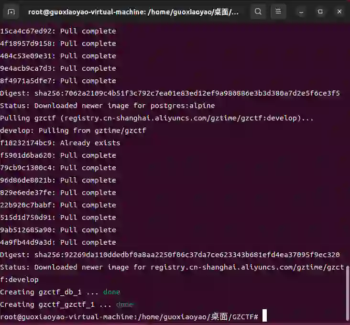Viewport: 350px width, 325px height.
Task: Click the '4a9fb44d9a3d: Pull complete' line
Action: 58,242
